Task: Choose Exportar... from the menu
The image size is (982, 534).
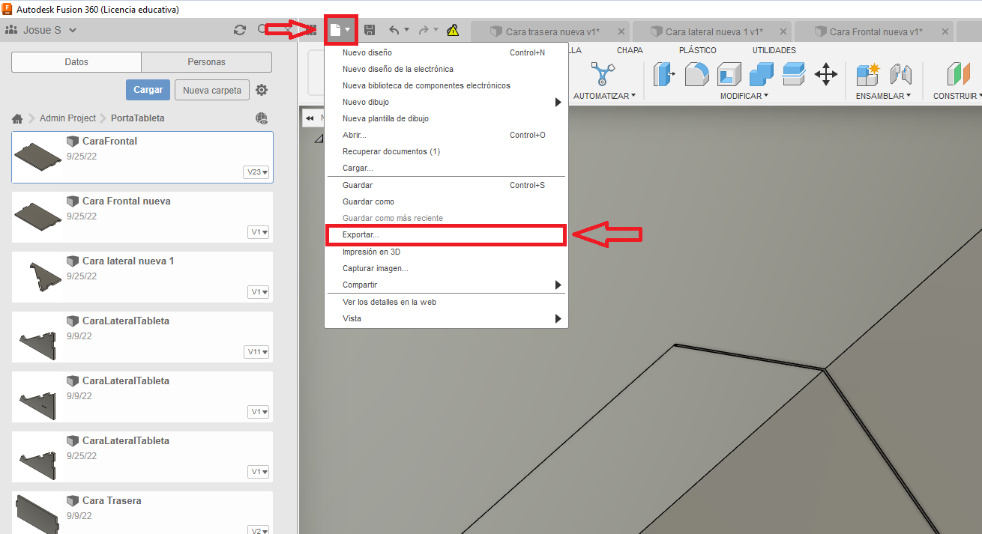Action: (x=446, y=234)
